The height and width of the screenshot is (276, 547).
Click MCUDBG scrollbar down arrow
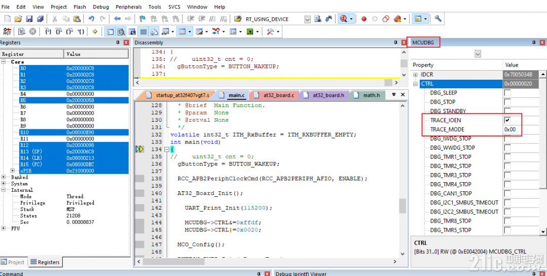tap(542, 231)
